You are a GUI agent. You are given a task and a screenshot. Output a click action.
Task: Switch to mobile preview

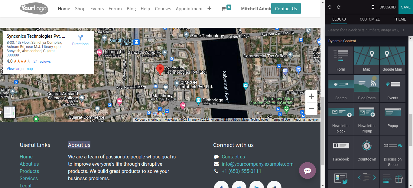373,7
